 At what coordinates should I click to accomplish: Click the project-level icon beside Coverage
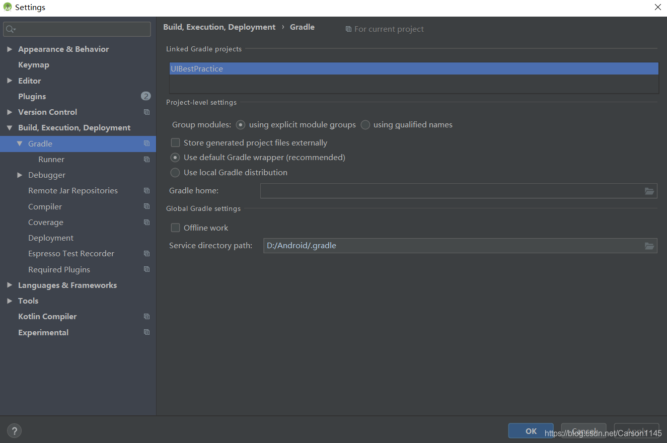point(146,222)
